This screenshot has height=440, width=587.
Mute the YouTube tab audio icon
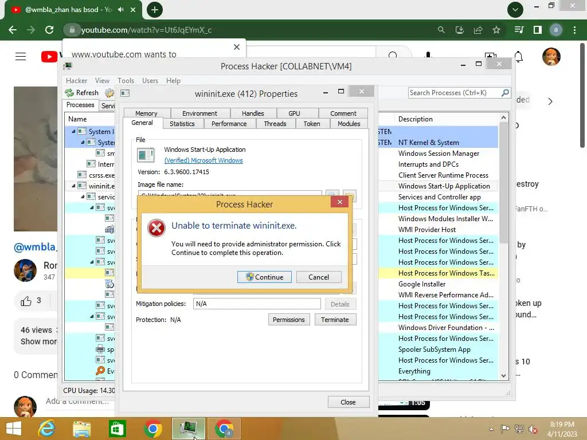point(120,10)
